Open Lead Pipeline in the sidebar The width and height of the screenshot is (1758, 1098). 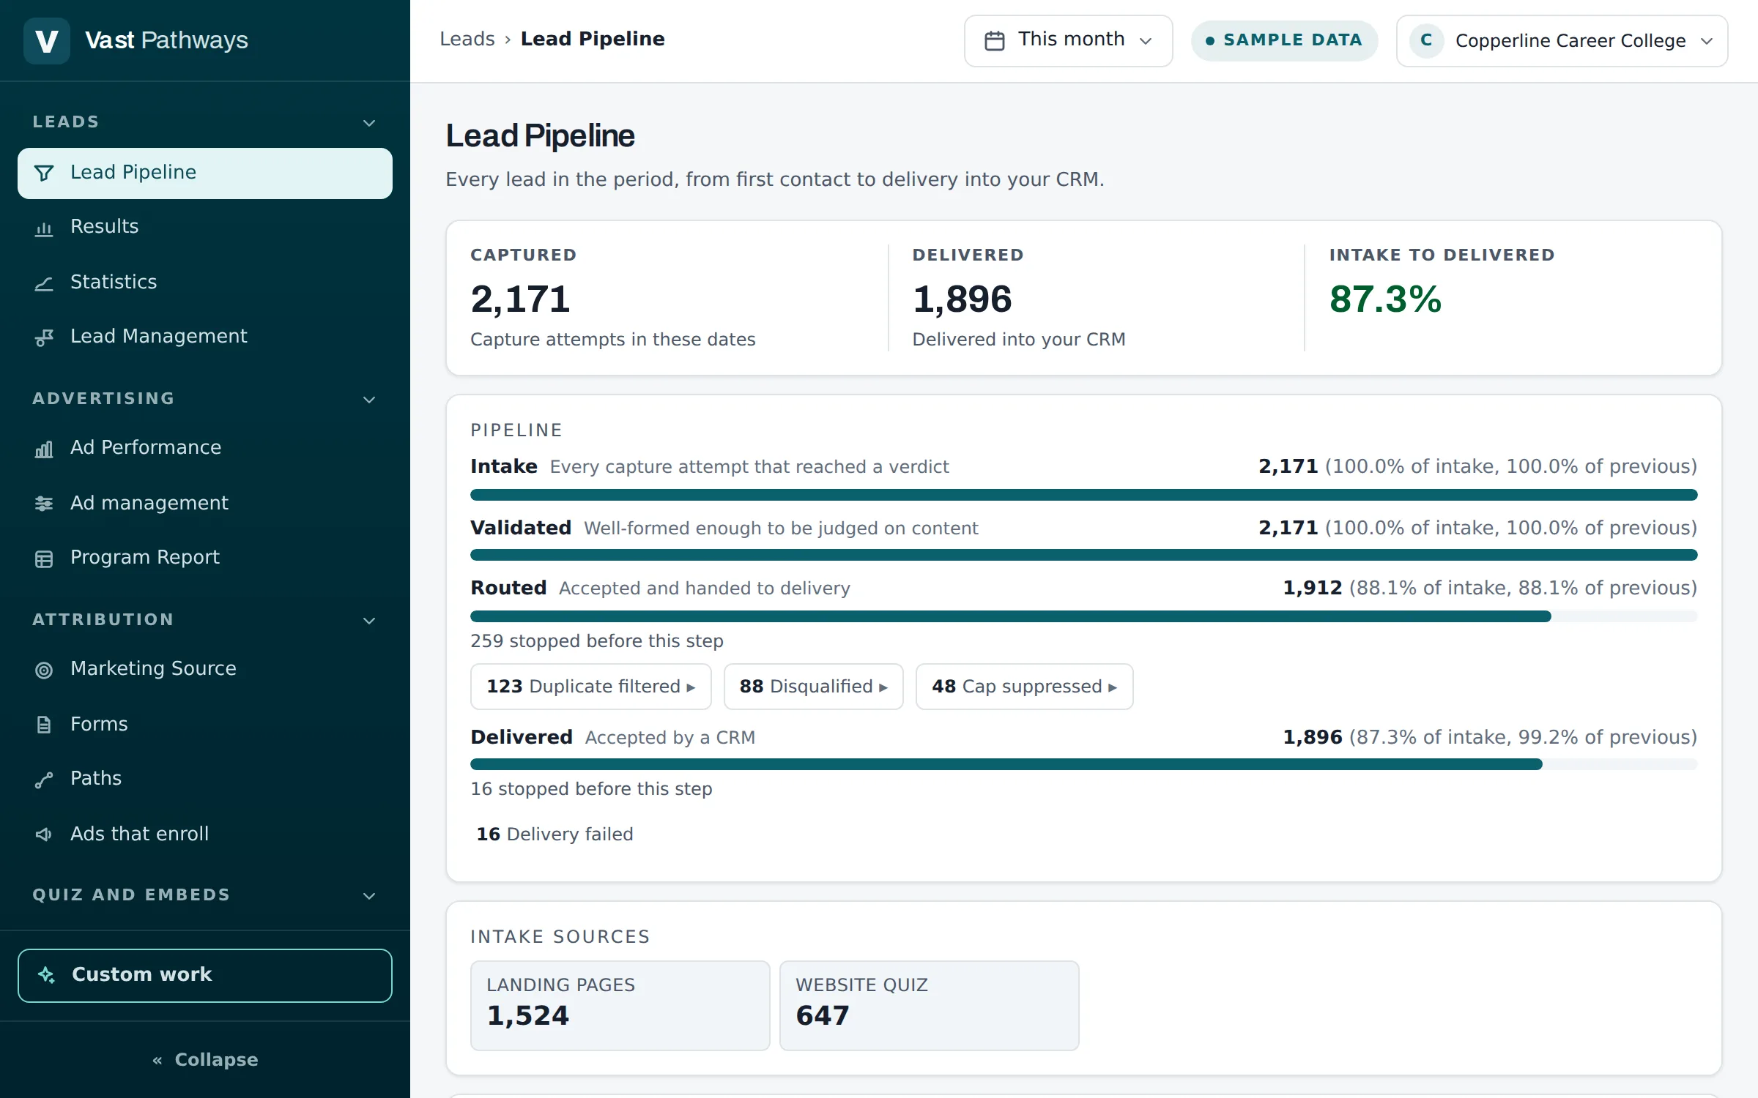[205, 173]
